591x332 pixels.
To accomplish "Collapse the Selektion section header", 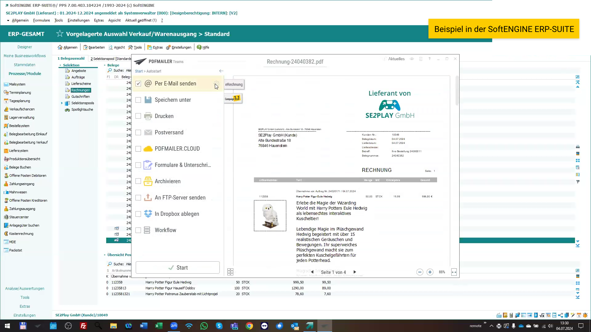I will (60, 65).
